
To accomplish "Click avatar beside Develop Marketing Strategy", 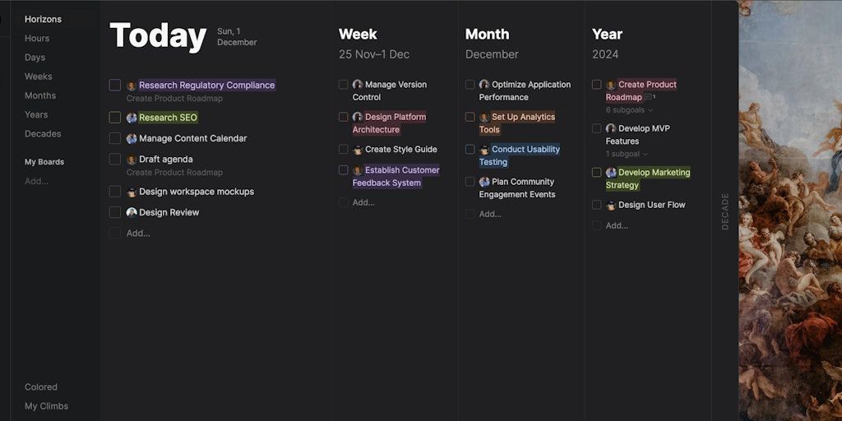I will click(611, 173).
